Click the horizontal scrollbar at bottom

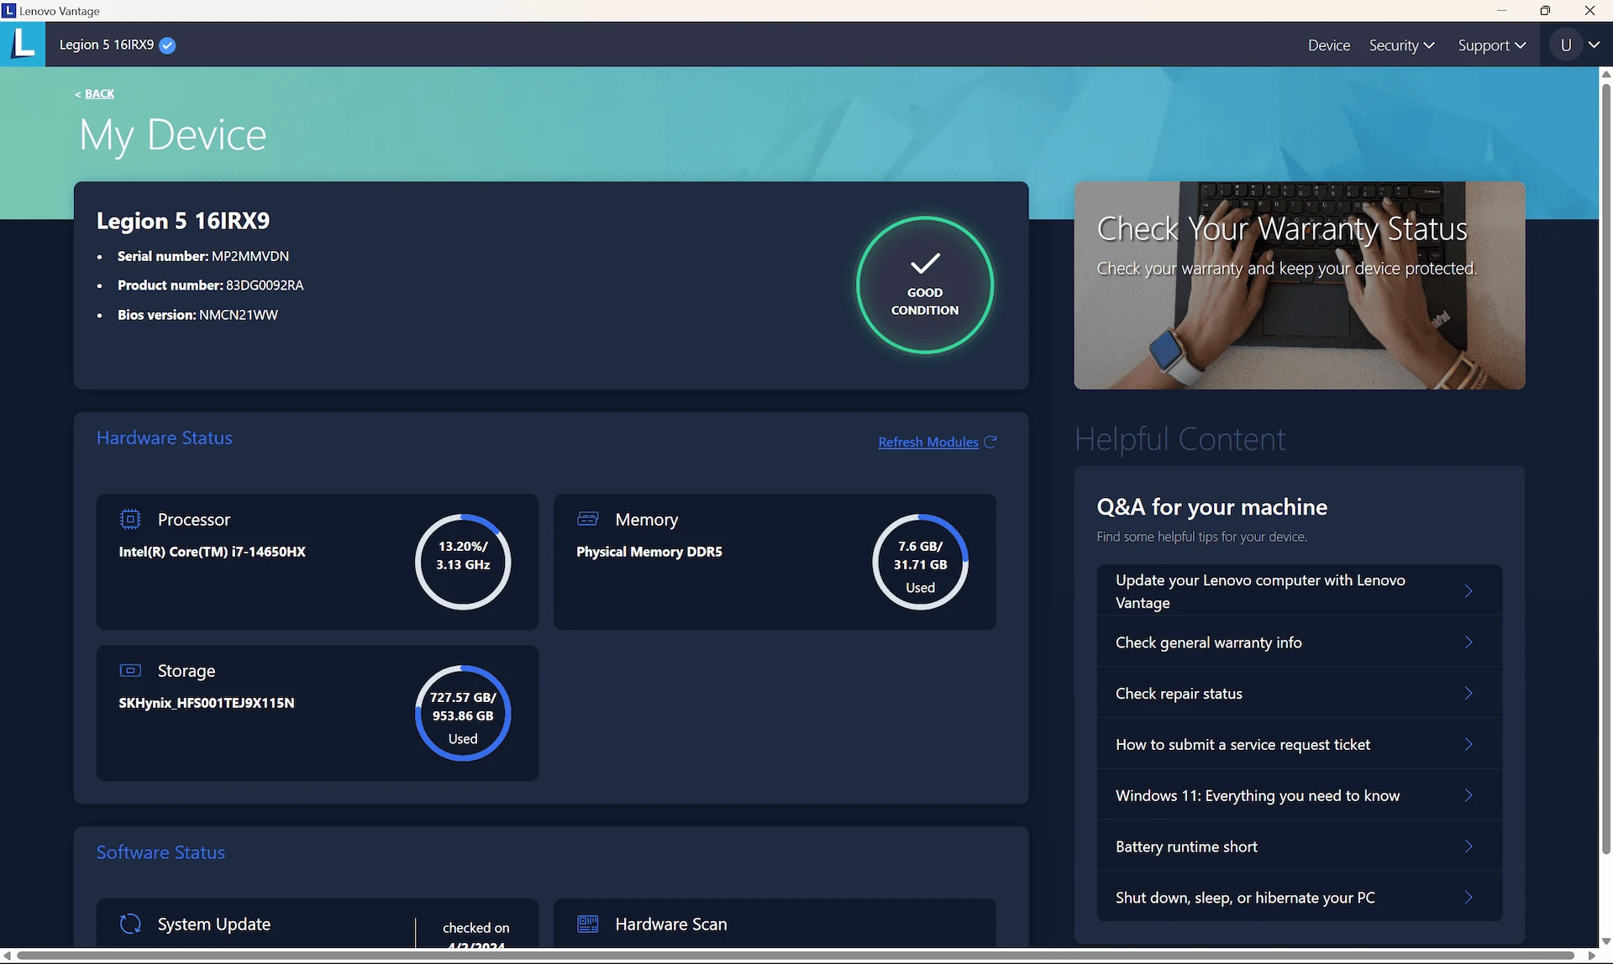click(795, 956)
